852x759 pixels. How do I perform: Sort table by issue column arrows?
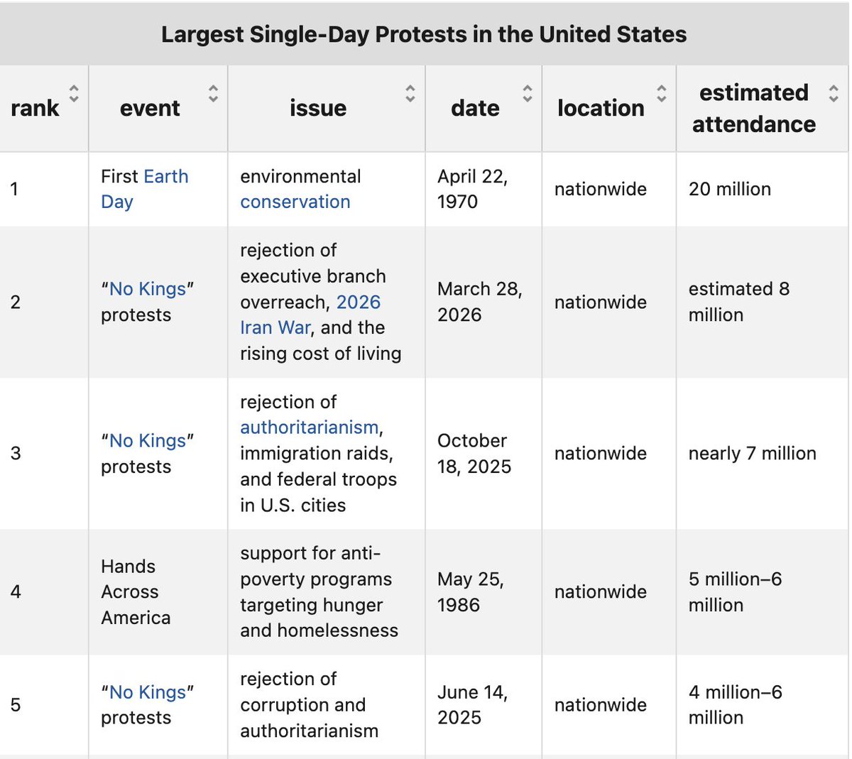coord(410,93)
